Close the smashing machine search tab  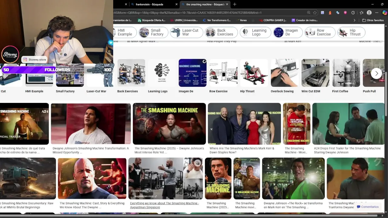click(x=227, y=4)
